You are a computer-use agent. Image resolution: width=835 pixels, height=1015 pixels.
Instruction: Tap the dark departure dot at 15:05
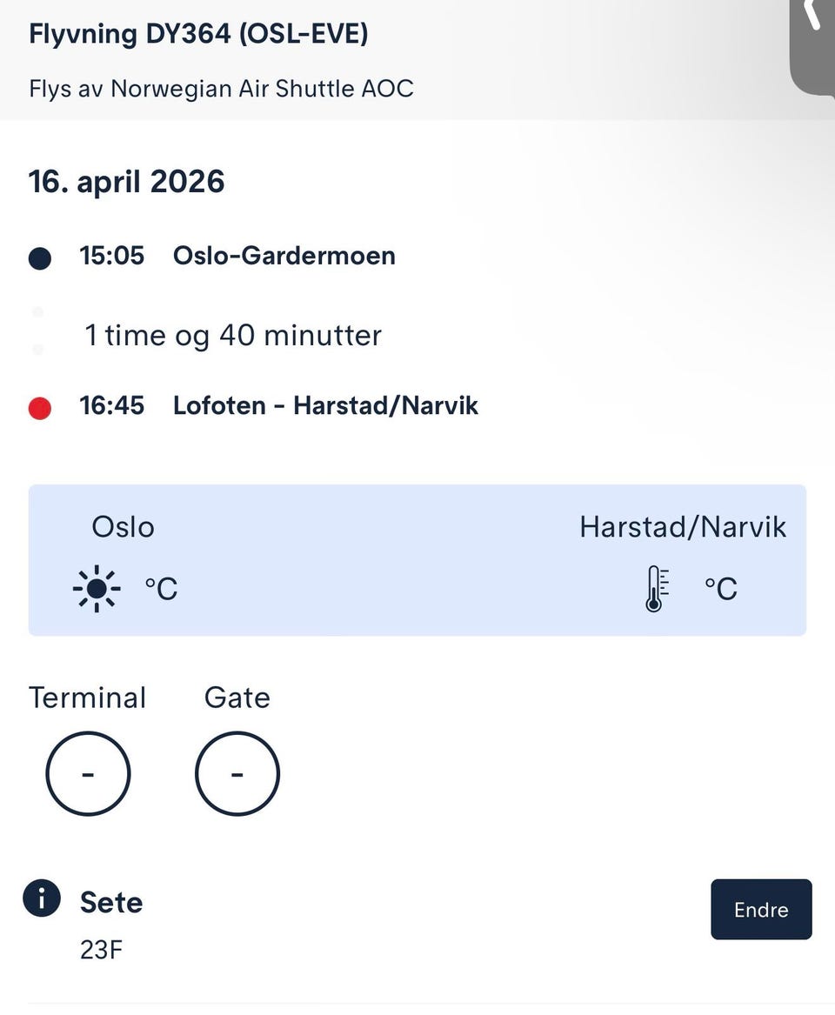point(40,257)
